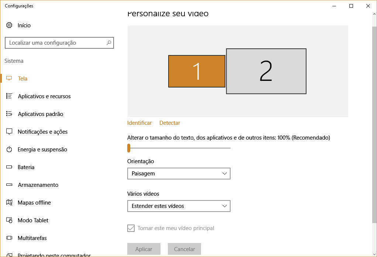Click the Armazenamento drive icon

click(9, 185)
